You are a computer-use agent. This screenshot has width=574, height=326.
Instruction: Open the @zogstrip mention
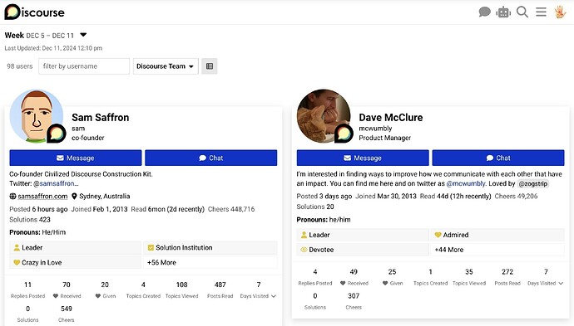[x=532, y=183]
